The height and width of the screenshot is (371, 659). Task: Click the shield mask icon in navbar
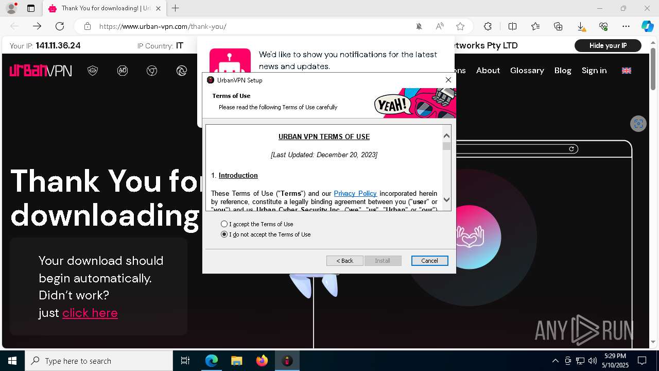tap(93, 71)
